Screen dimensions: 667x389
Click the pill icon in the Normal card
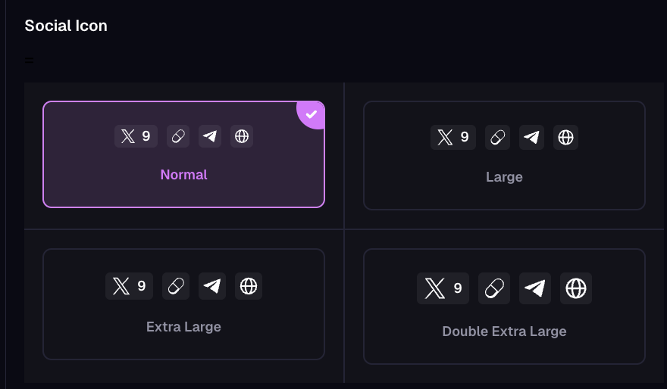(177, 137)
